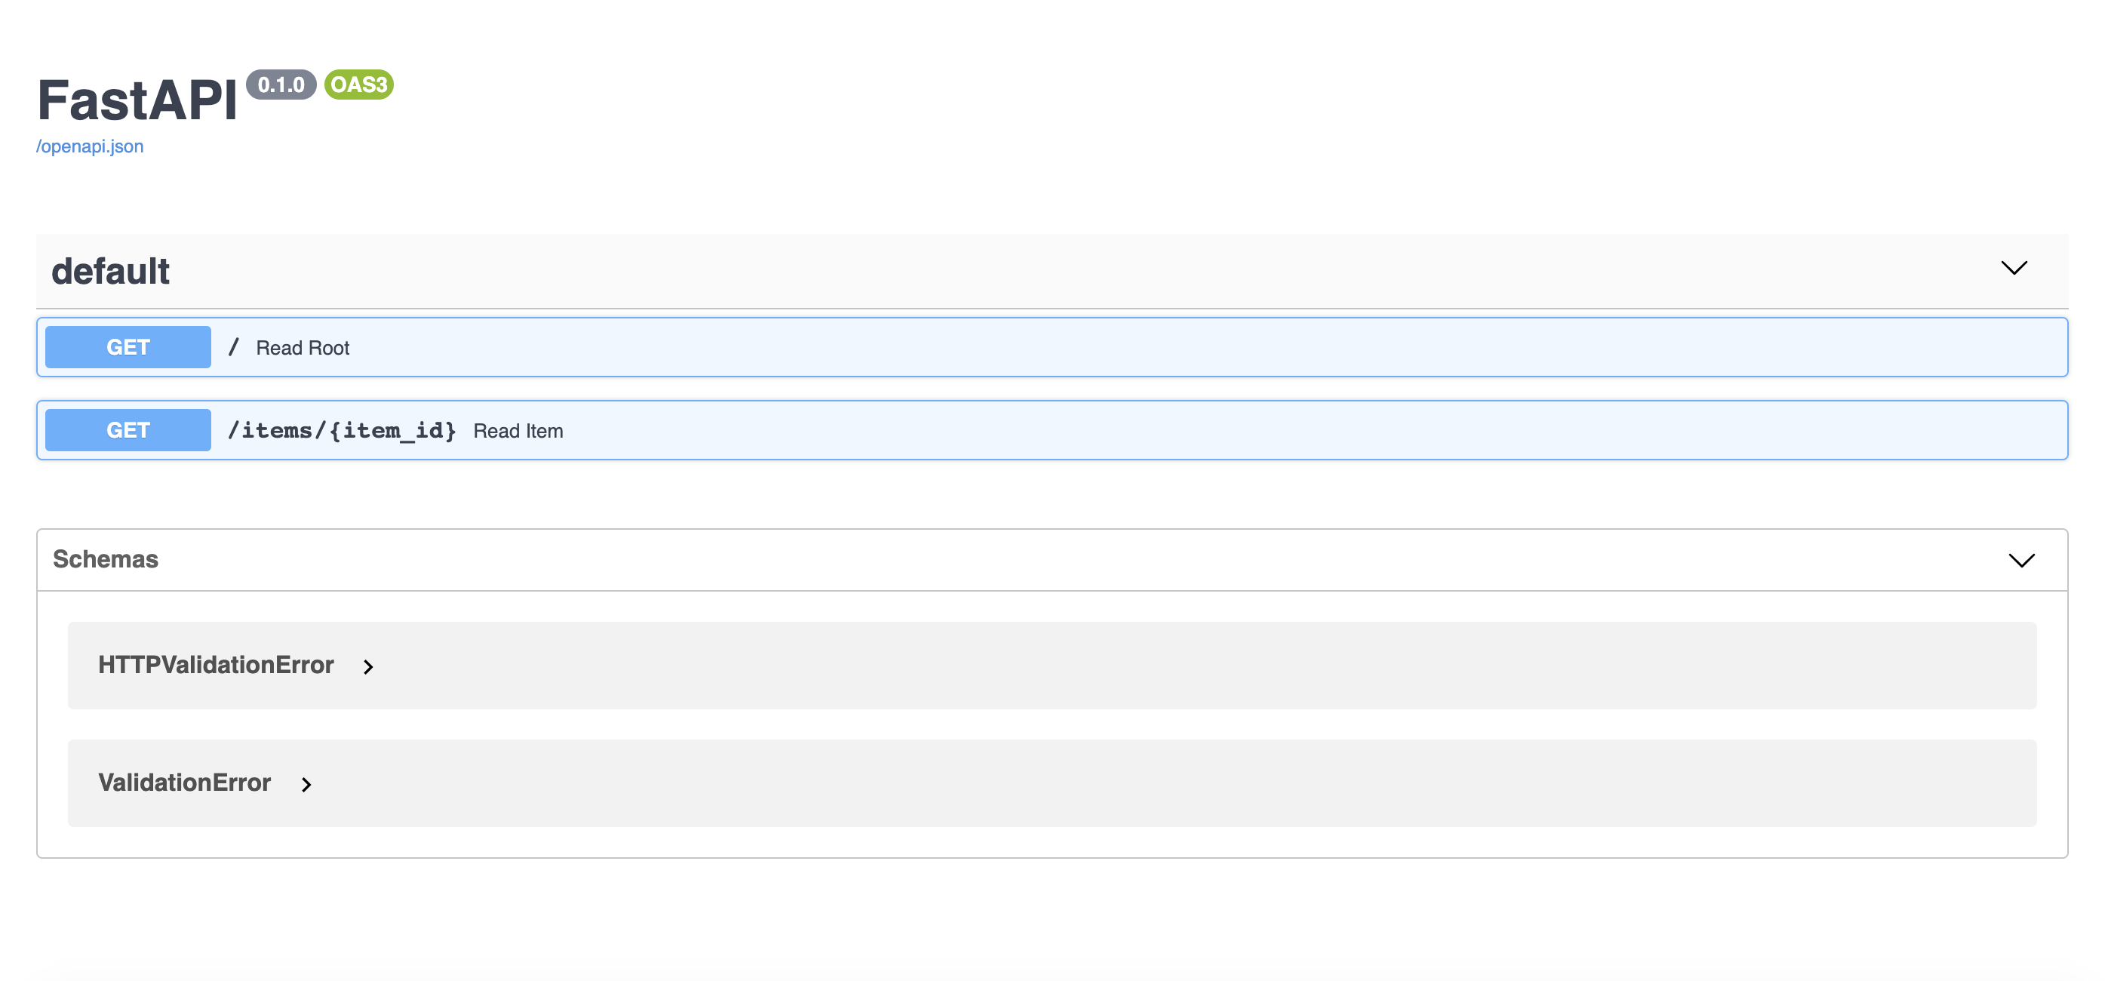This screenshot has width=2105, height=981.
Task: Click the GET badge for Read Root
Action: pos(128,347)
